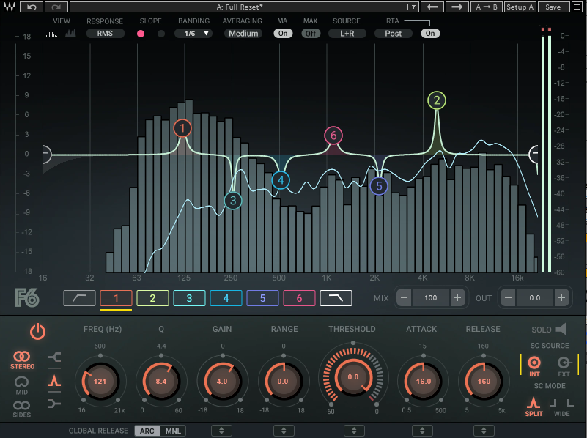This screenshot has height=438, width=587.
Task: Expand the Threshold global stepper arrows
Action: [353, 430]
